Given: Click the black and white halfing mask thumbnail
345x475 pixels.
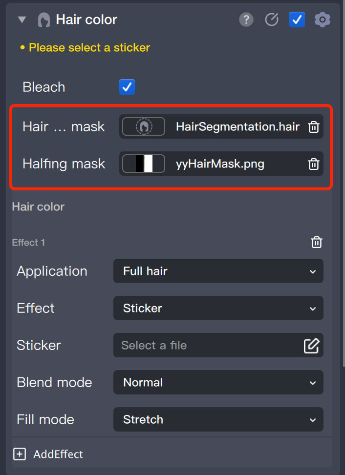Looking at the screenshot, I should click(144, 164).
